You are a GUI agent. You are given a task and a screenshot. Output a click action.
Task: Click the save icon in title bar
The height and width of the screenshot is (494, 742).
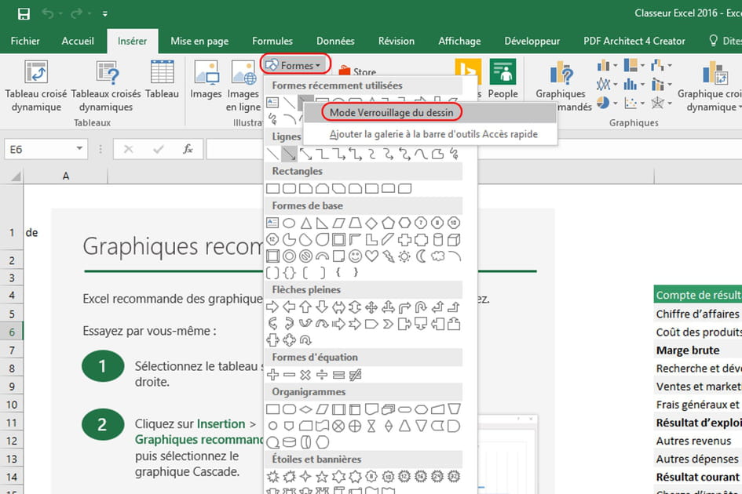coord(24,13)
